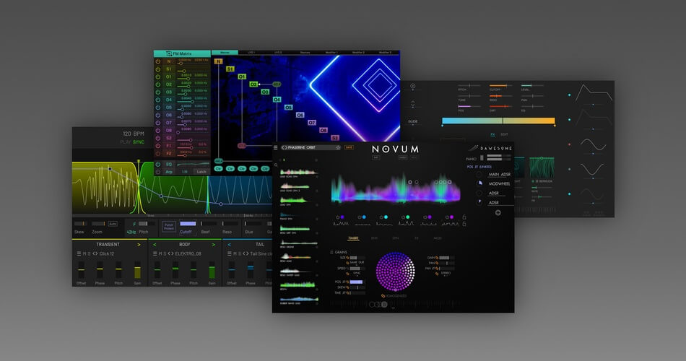The width and height of the screenshot is (686, 361).
Task: Select the O7 node in matrix grid
Action: tap(311, 123)
